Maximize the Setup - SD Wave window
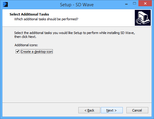 click(x=134, y=4)
